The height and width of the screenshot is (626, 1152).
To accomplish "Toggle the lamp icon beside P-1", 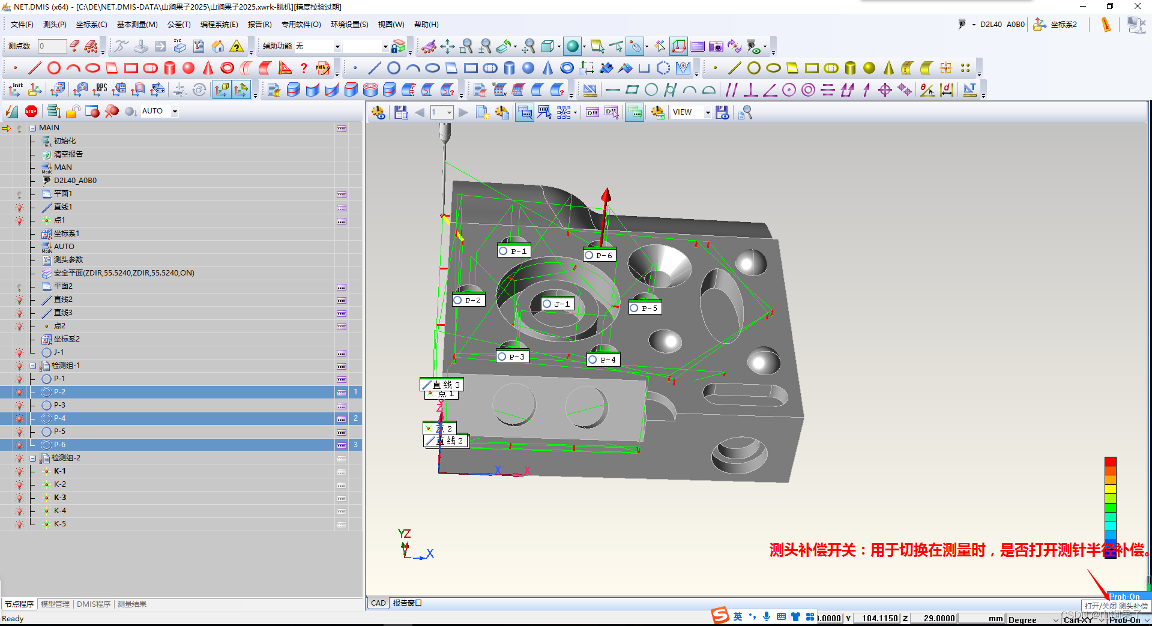I will [19, 379].
